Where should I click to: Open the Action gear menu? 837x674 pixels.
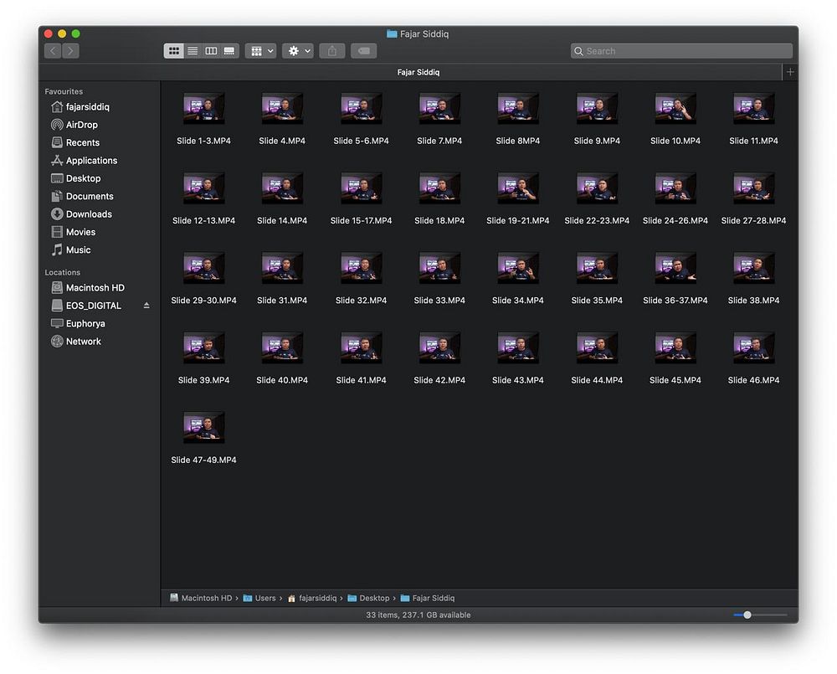pos(298,51)
